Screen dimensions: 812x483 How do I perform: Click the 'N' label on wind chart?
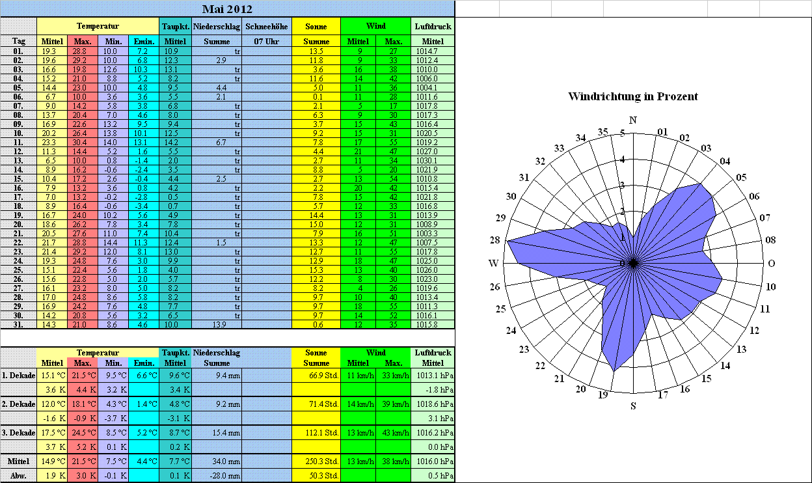(x=633, y=120)
